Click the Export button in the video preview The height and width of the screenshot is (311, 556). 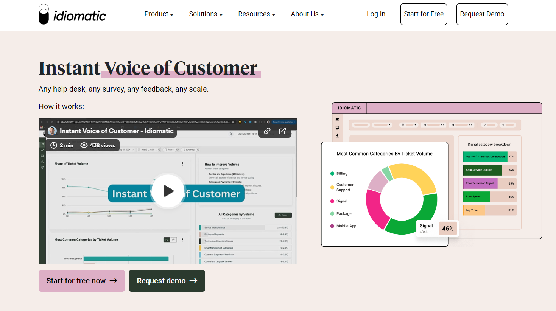(x=283, y=215)
